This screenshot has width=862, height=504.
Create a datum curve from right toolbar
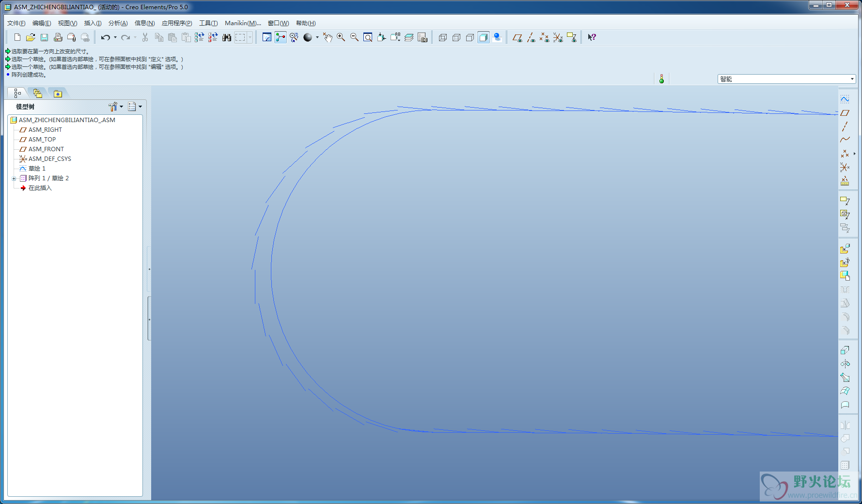point(845,140)
